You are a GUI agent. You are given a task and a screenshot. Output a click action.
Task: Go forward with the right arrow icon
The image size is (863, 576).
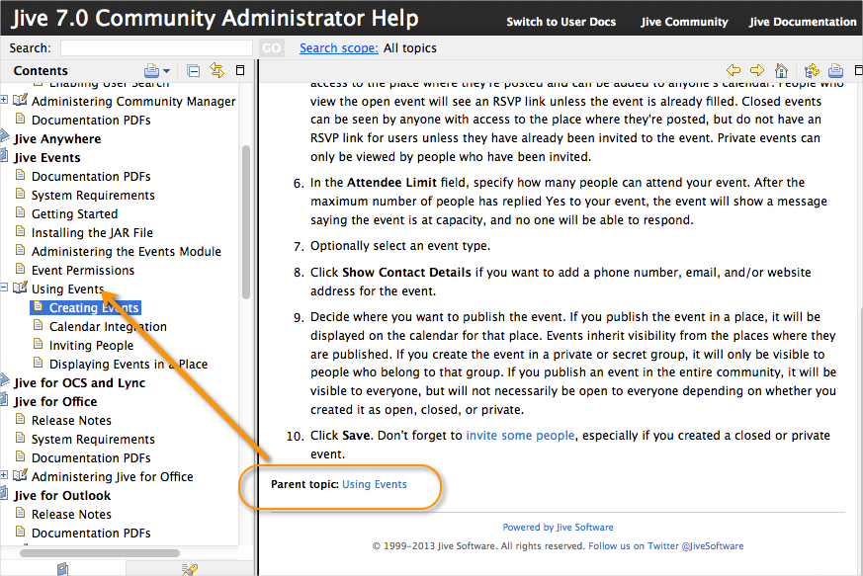[757, 70]
